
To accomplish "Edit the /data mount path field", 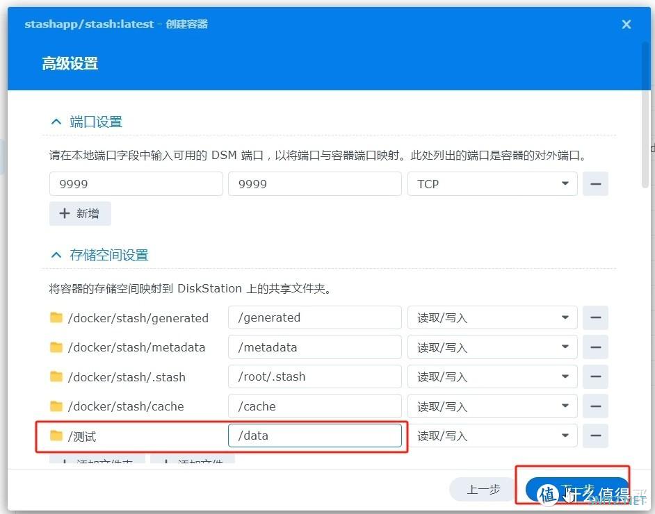I will coord(314,436).
